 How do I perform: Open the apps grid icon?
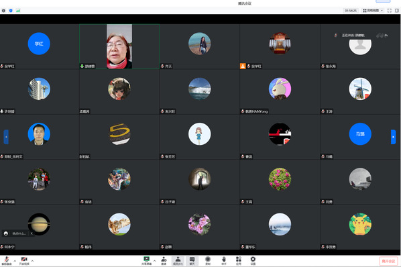[x=238, y=260]
